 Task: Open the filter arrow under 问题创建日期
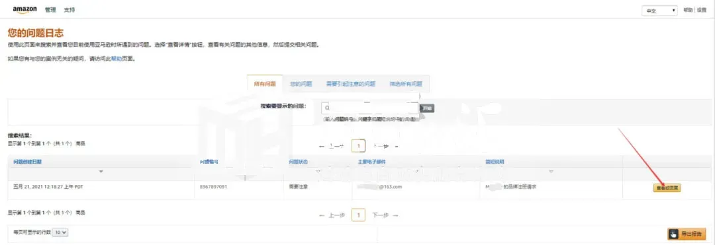(101, 172)
